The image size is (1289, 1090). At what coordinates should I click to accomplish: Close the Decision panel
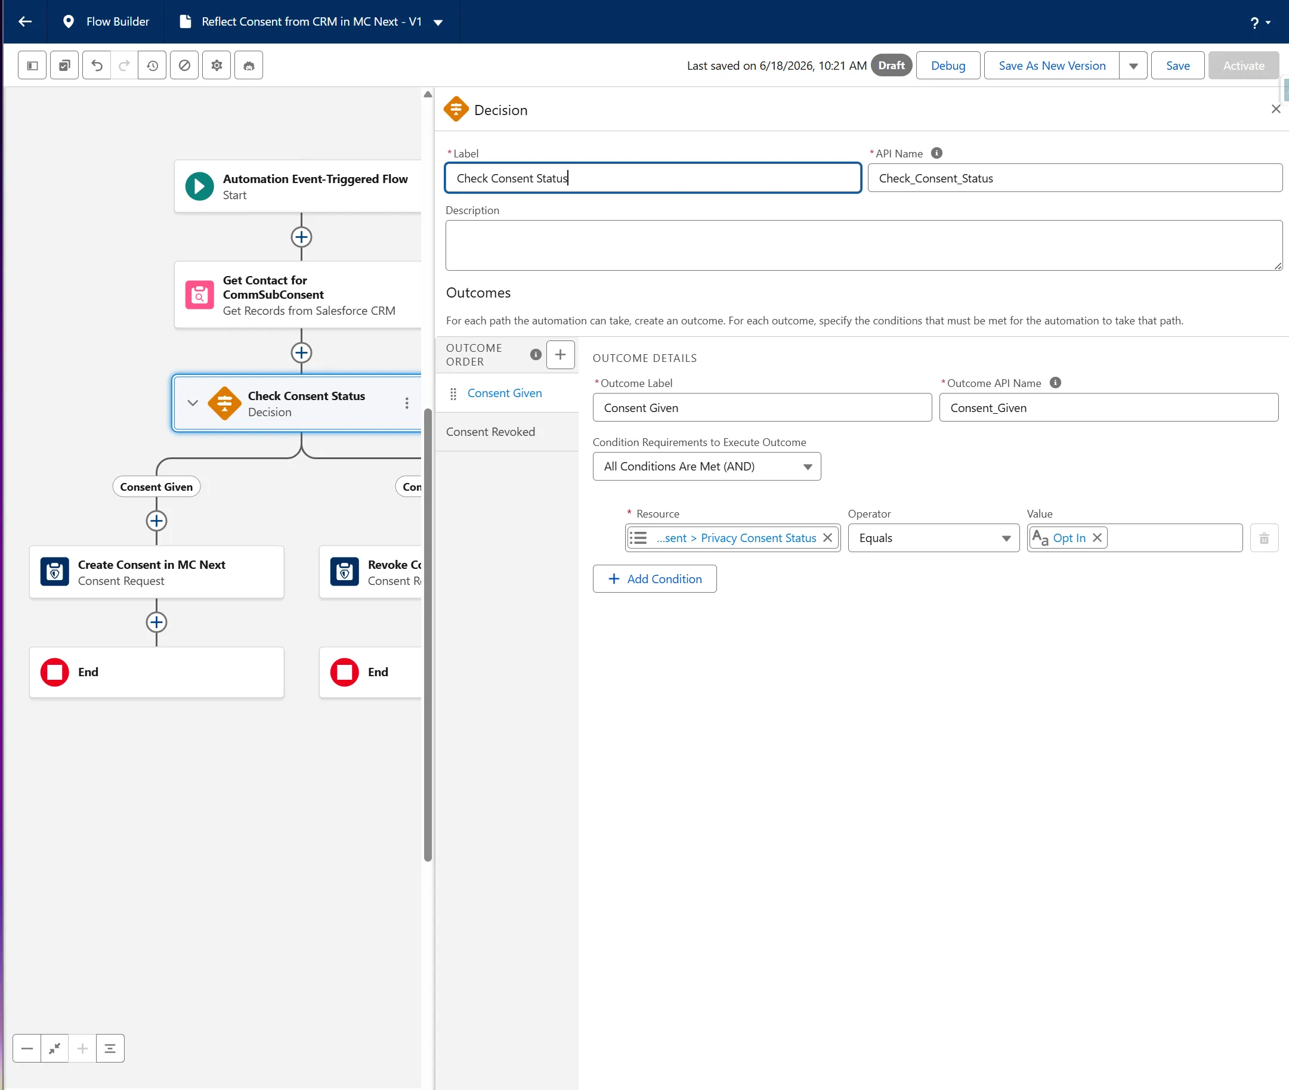[x=1275, y=109]
